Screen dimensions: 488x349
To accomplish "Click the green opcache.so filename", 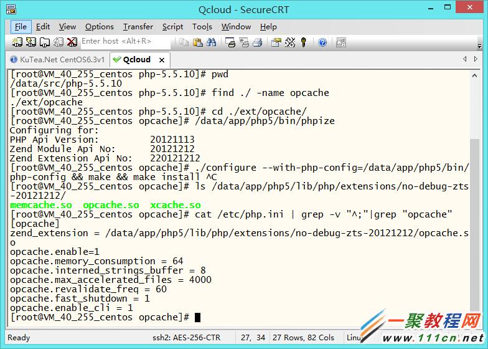I will pyautogui.click(x=111, y=205).
